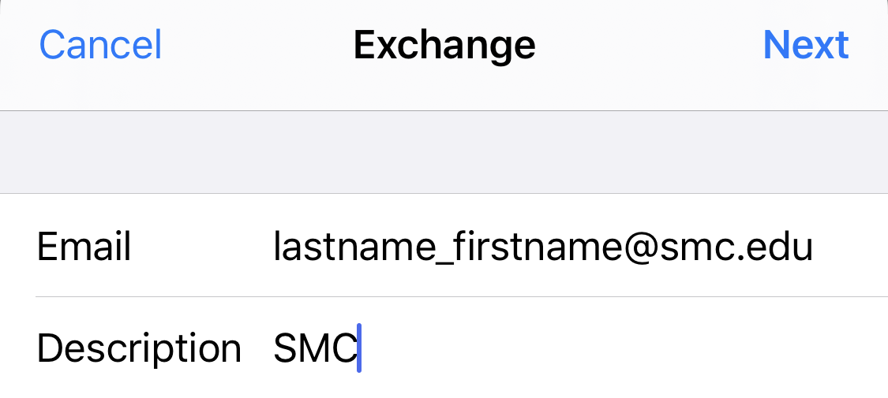Click the separator line below Email row

pos(461,297)
